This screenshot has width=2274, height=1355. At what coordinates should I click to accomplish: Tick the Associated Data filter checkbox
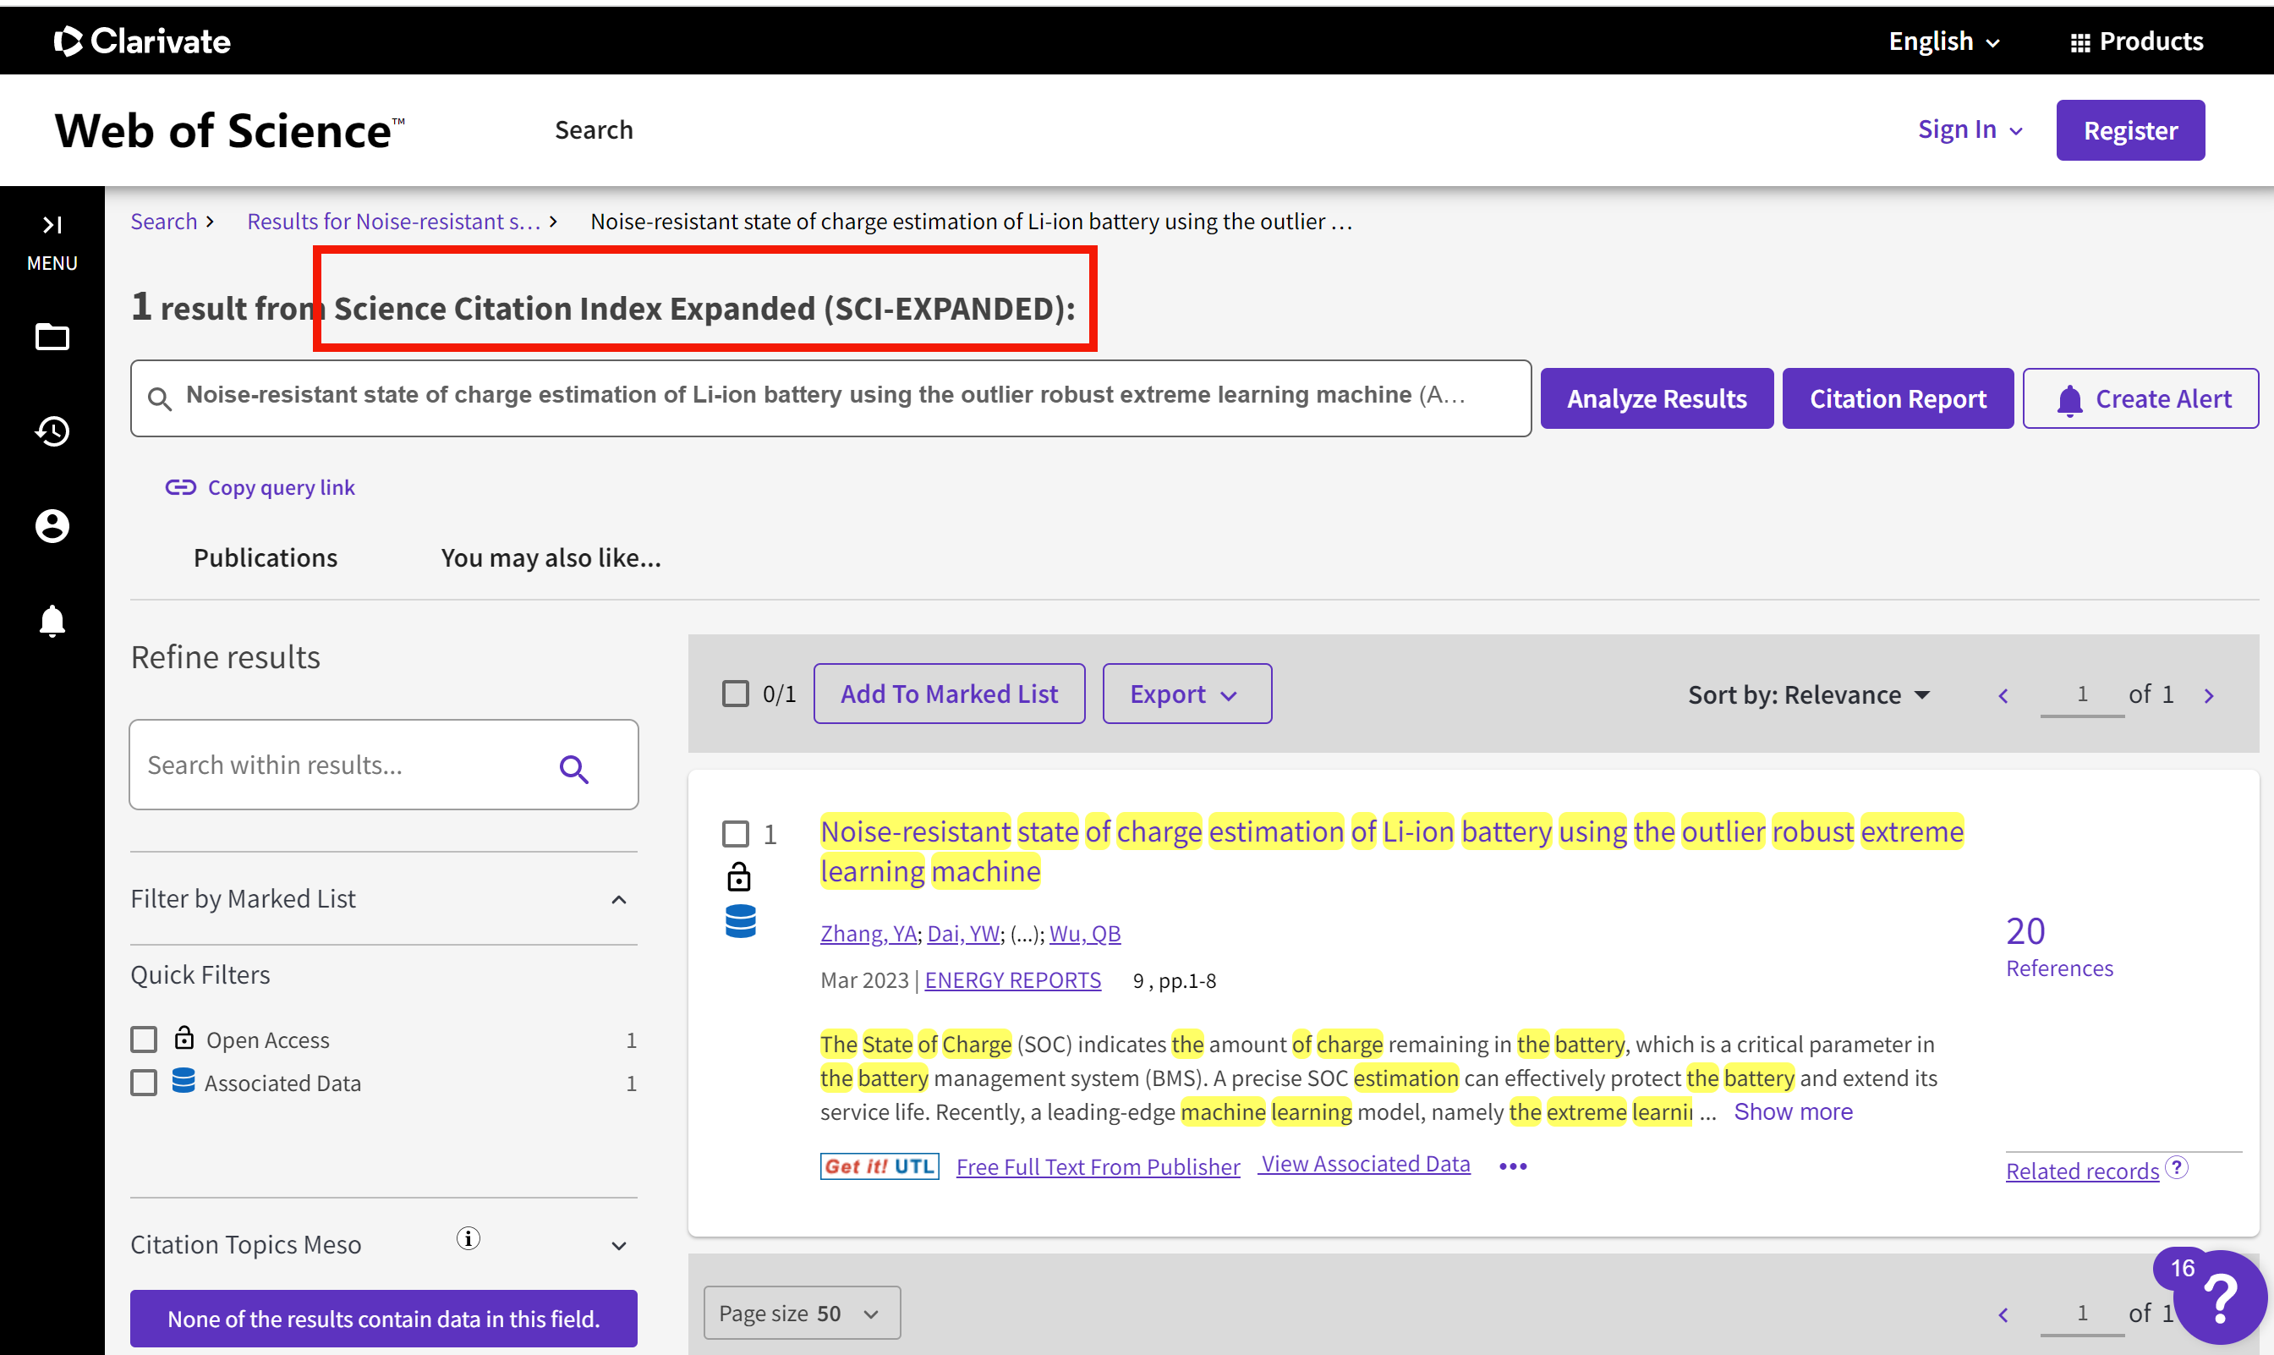[145, 1082]
